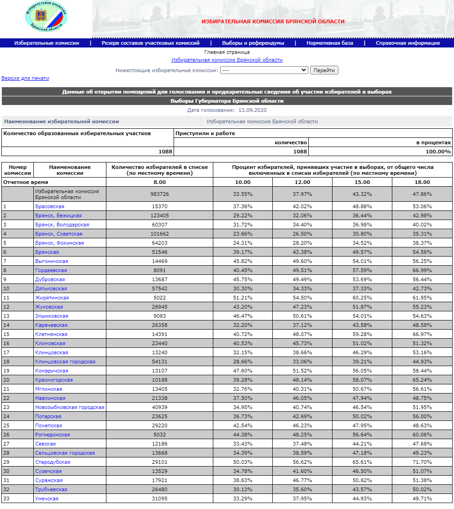The height and width of the screenshot is (509, 454).
Task: Open the Рогнединская commission link
Action: click(53, 435)
